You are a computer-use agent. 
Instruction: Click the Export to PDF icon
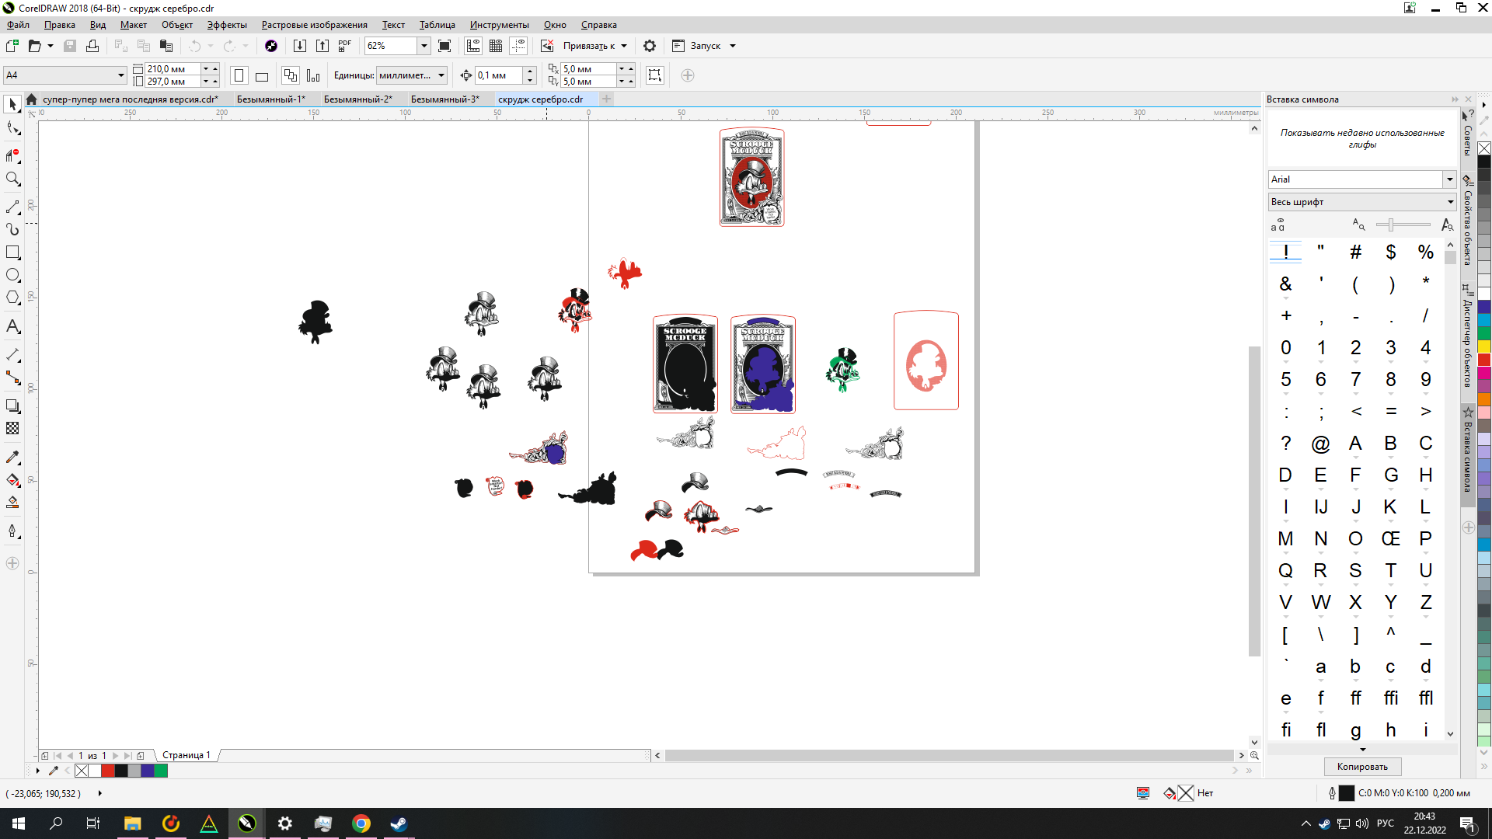tap(345, 46)
